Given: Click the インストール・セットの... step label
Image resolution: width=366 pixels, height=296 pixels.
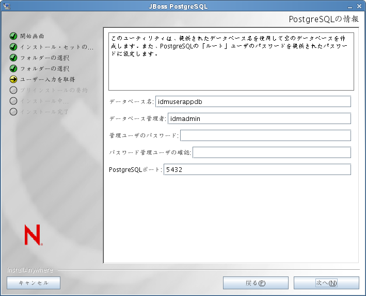Looking at the screenshot, I should tap(57, 47).
